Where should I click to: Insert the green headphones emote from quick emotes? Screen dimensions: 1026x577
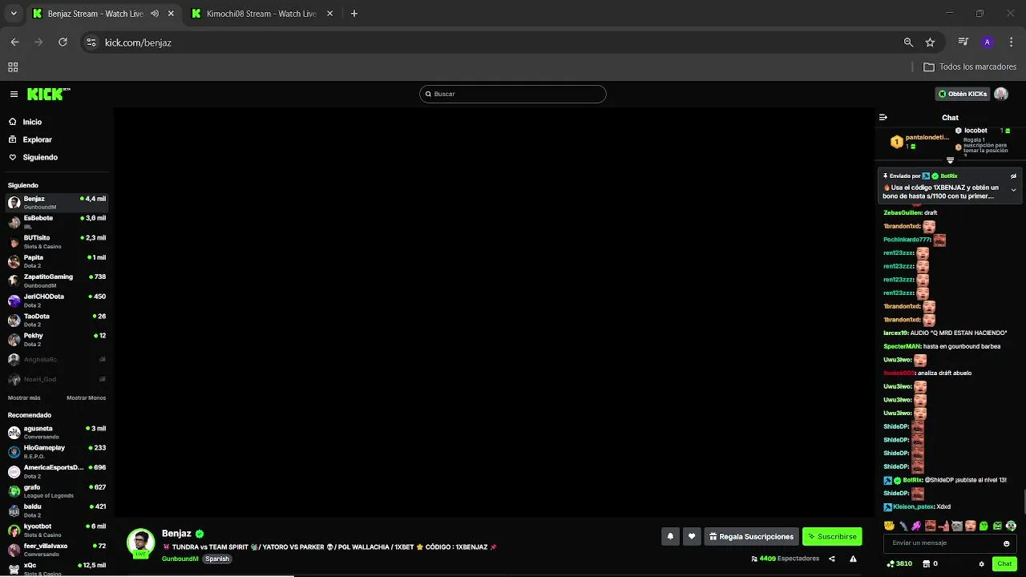(x=1011, y=526)
